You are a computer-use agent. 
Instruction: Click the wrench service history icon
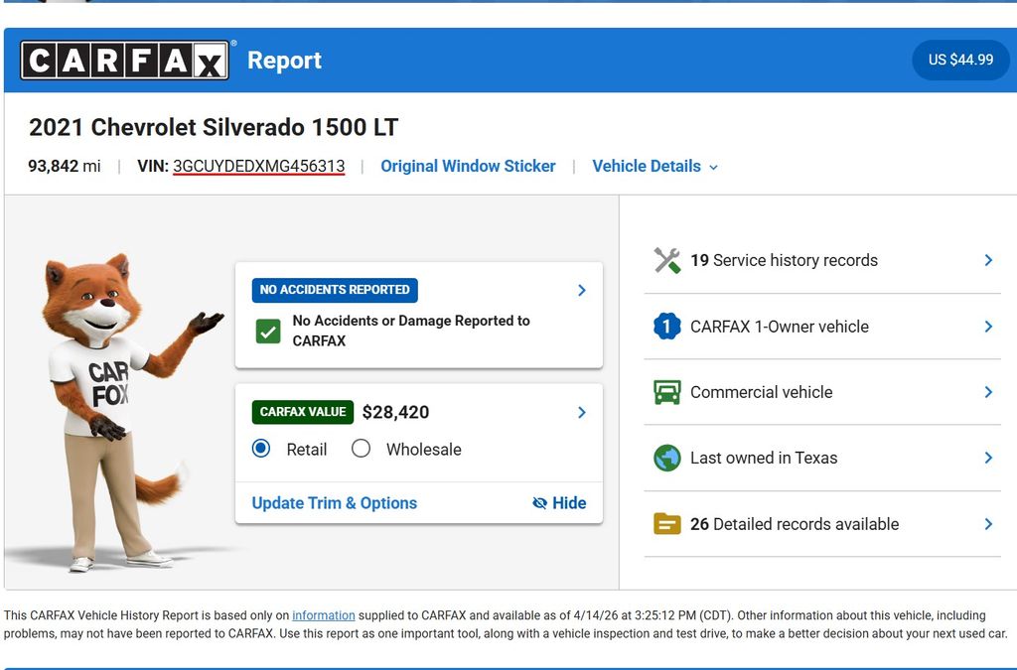pyautogui.click(x=666, y=260)
